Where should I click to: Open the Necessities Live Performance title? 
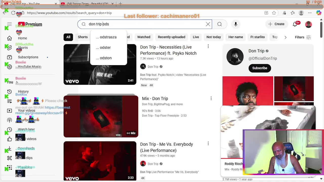168,50
